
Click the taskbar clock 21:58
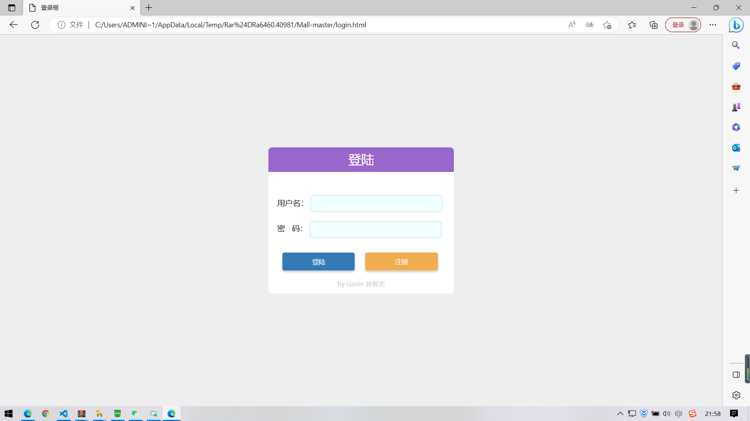[x=713, y=414]
